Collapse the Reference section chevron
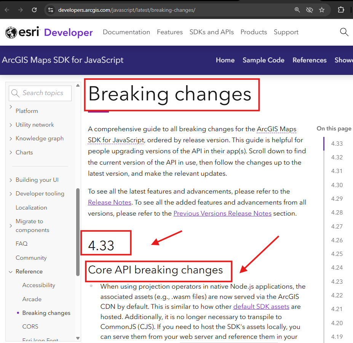 (11, 272)
